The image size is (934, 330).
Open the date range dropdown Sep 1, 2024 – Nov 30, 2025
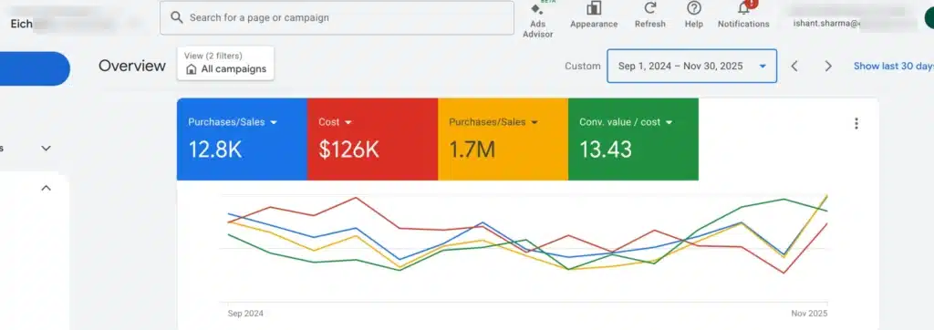coord(691,67)
